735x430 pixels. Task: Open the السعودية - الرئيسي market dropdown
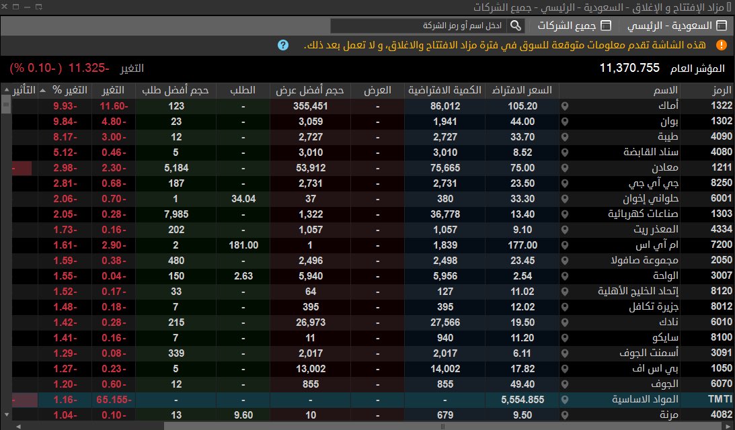677,26
